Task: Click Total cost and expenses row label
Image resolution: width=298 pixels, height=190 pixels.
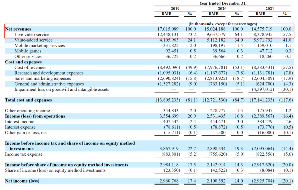Action: point(28,100)
